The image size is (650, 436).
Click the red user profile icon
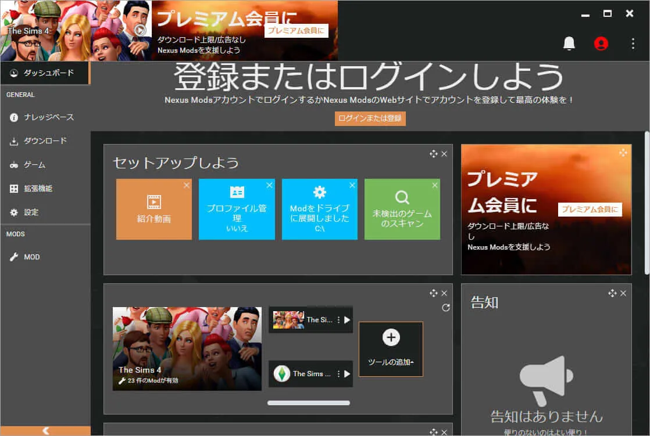pos(601,44)
